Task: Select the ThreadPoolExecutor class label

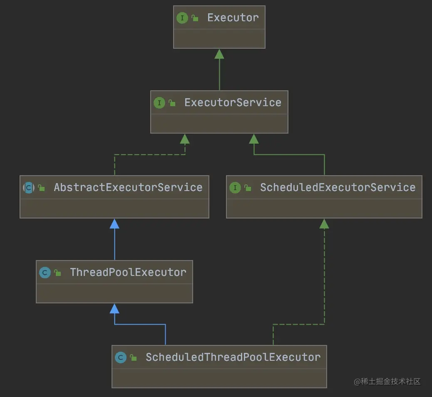Action: (x=128, y=272)
